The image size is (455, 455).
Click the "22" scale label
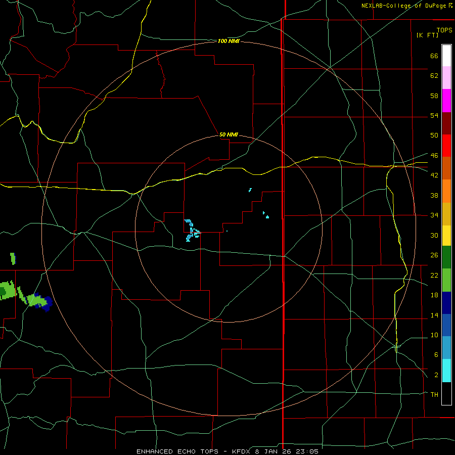point(434,275)
